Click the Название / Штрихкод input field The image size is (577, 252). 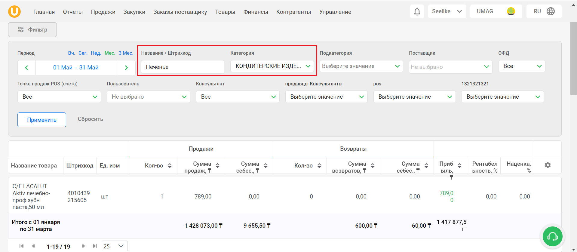click(183, 67)
